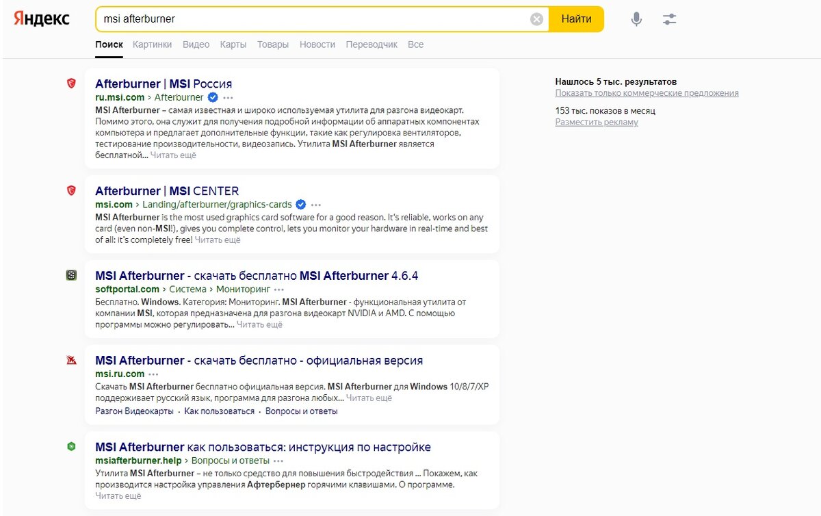Start voice search with microphone icon
This screenshot has height=516, width=821.
coord(636,19)
